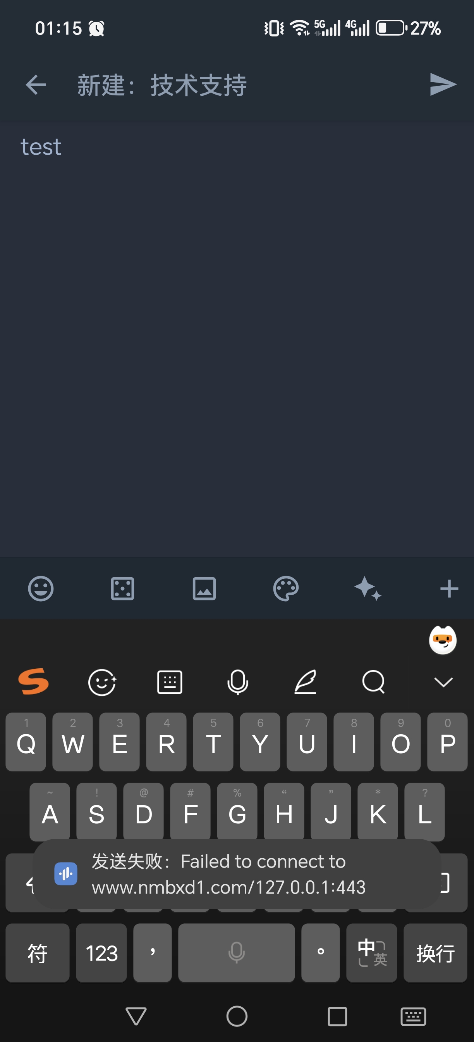Collapse the keyboard with down chevron
474x1042 pixels.
click(x=443, y=682)
